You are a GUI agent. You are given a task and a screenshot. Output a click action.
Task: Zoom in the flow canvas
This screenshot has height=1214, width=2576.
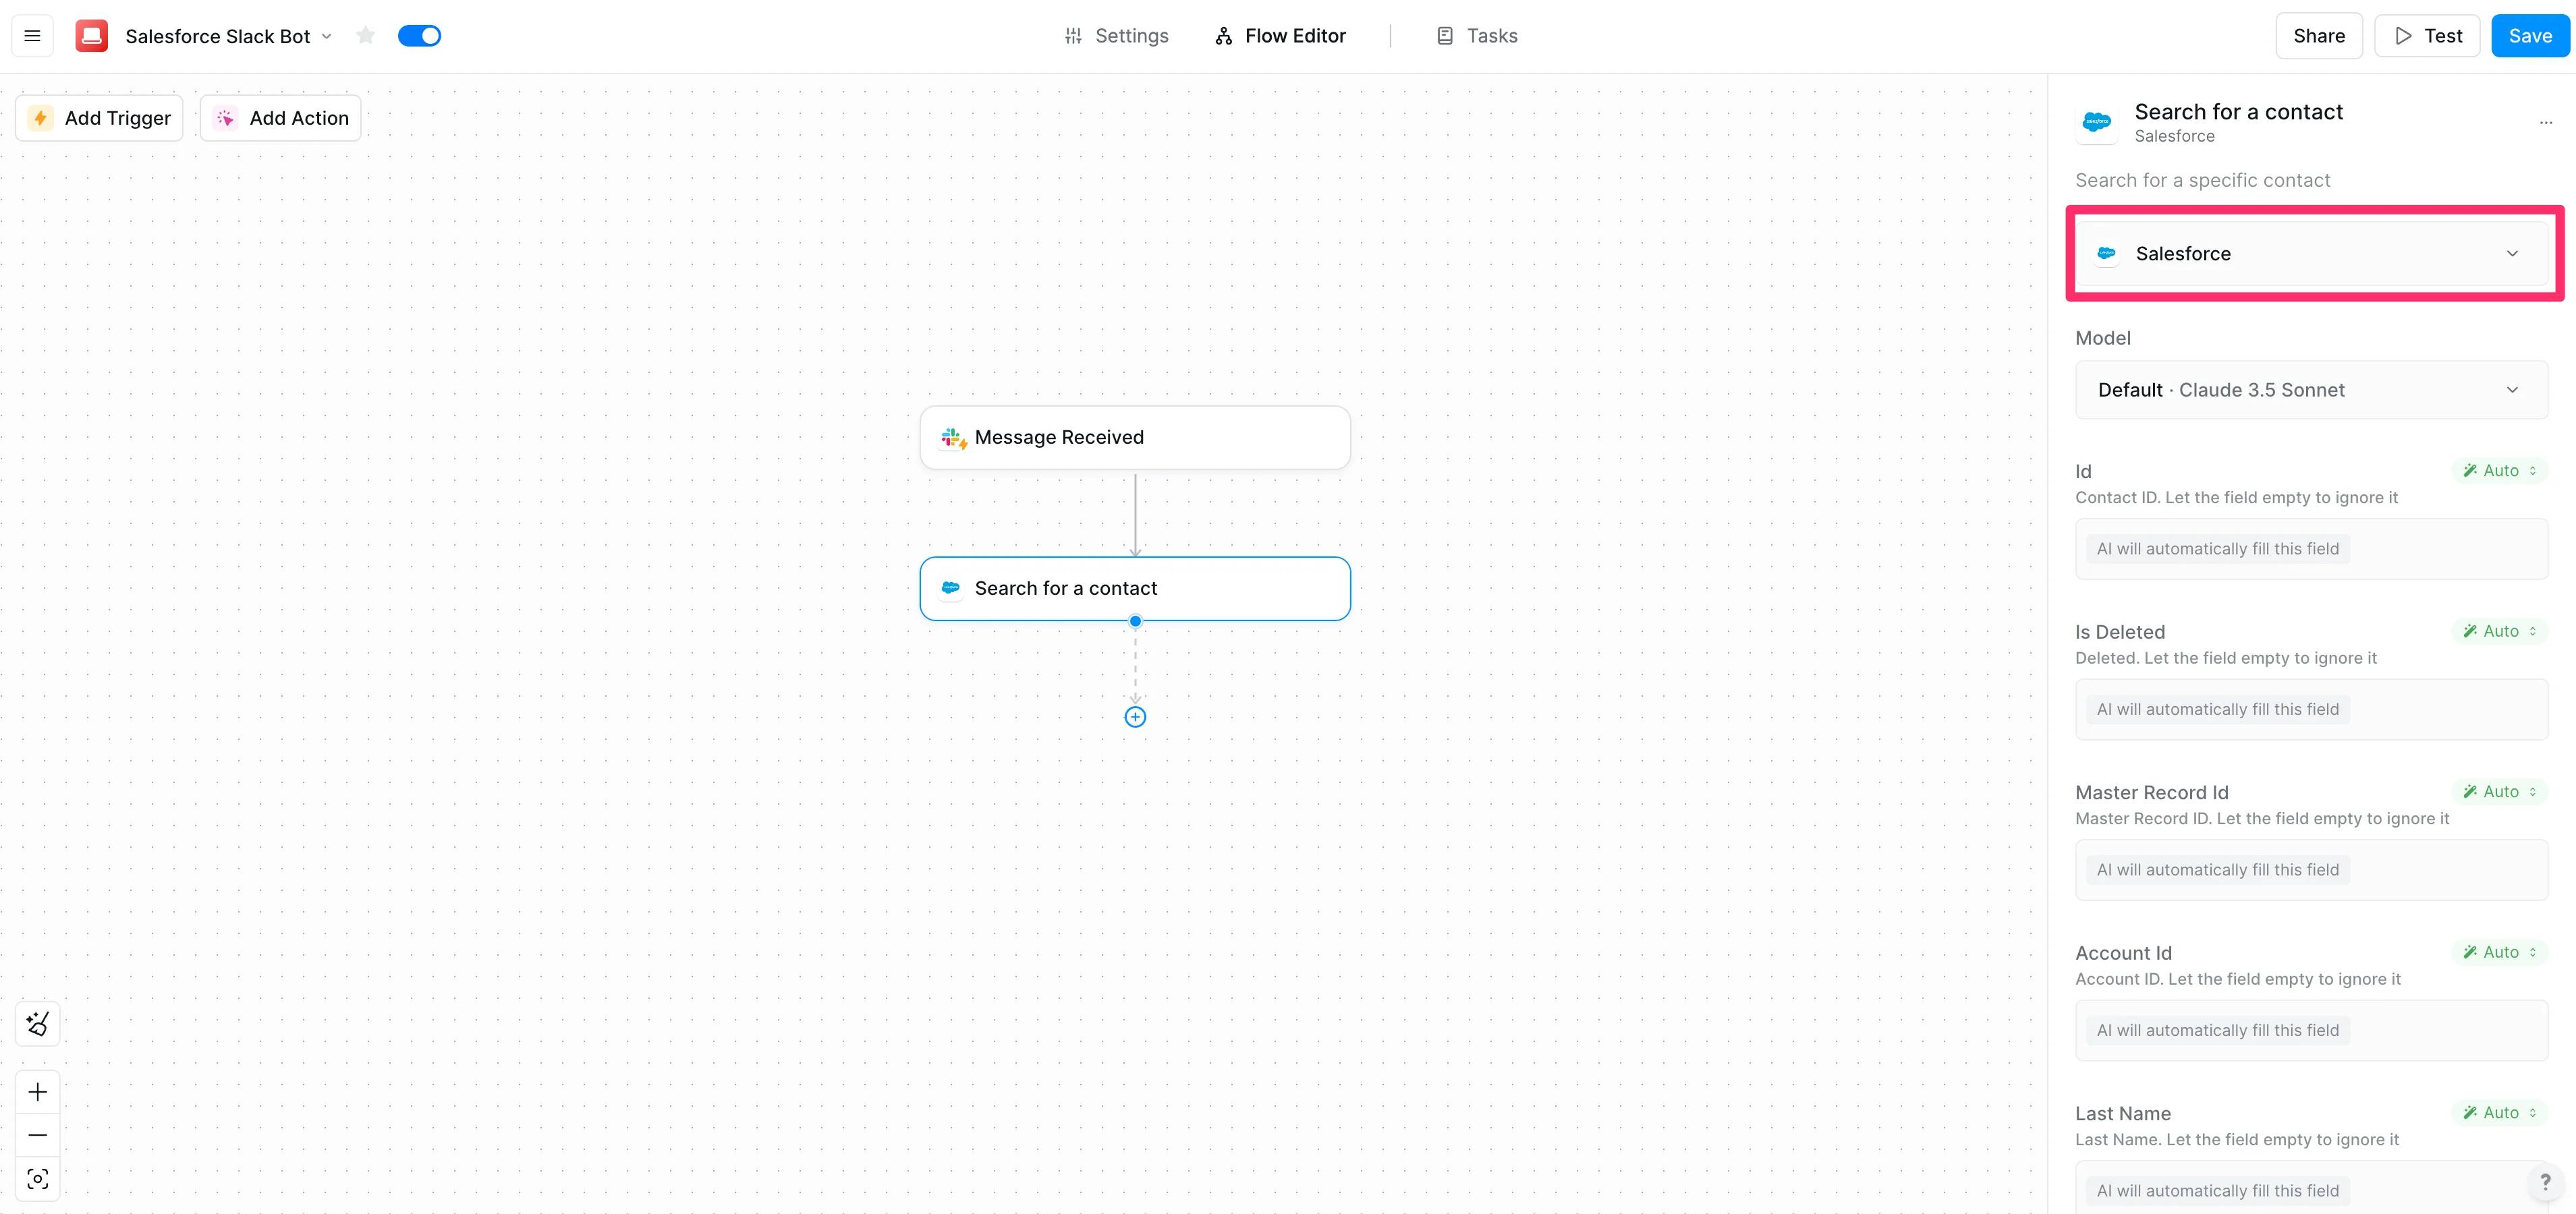pyautogui.click(x=38, y=1092)
